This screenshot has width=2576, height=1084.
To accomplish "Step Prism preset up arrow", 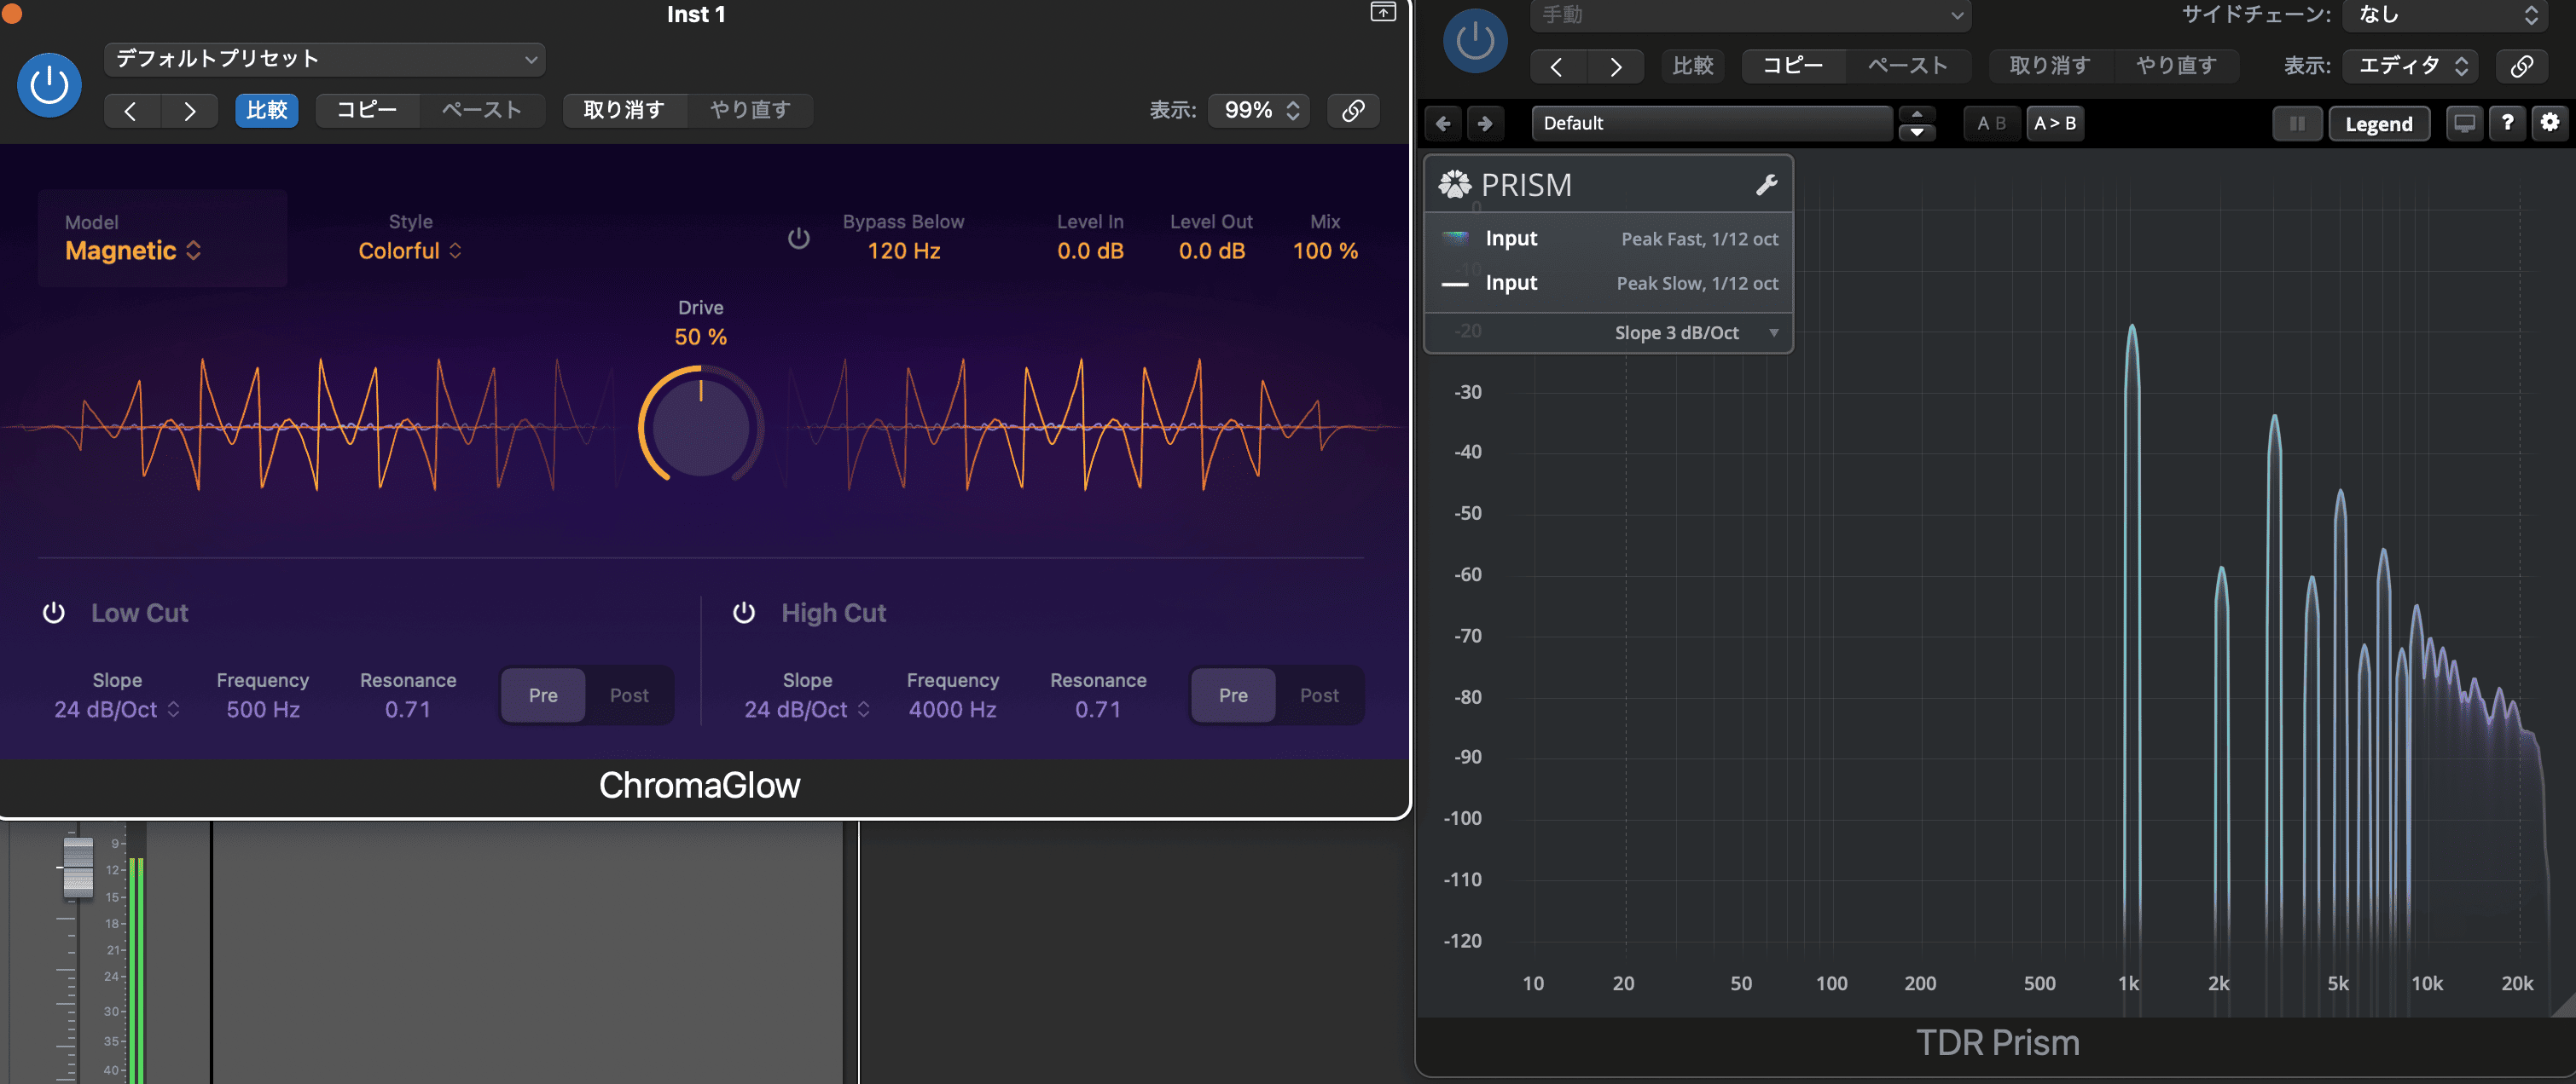I will pos(1917,114).
